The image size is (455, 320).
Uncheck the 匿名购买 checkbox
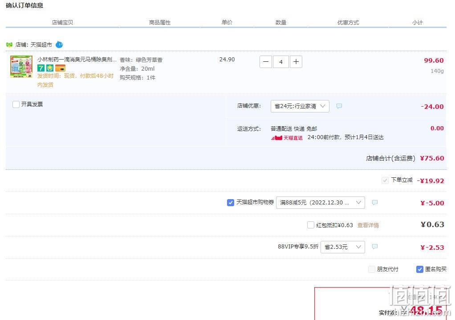point(419,269)
